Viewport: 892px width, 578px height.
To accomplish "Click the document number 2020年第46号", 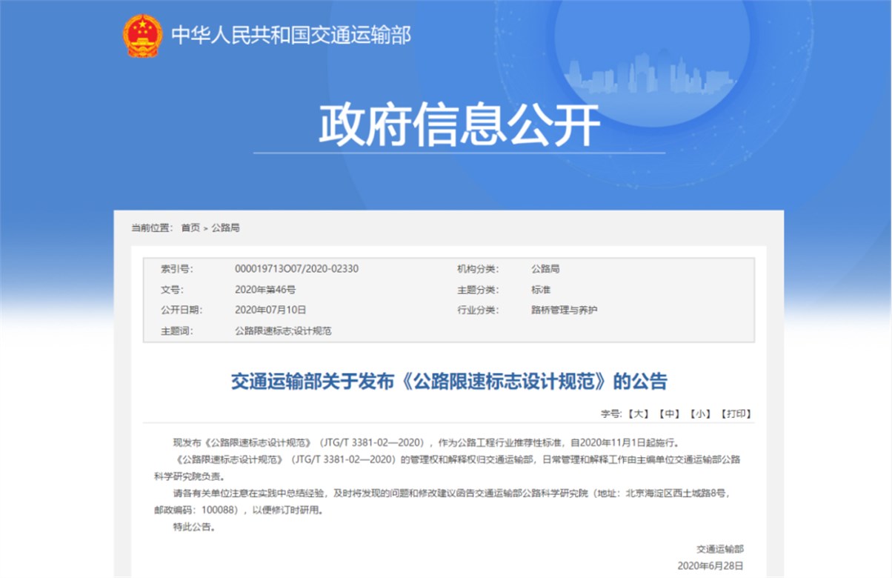I will tap(265, 290).
